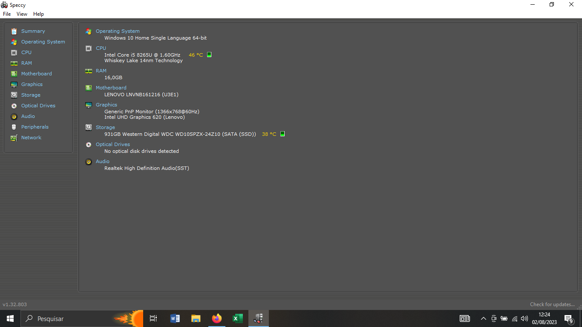Click the 931GB Western Digital drive text
582x327 pixels.
[180, 134]
